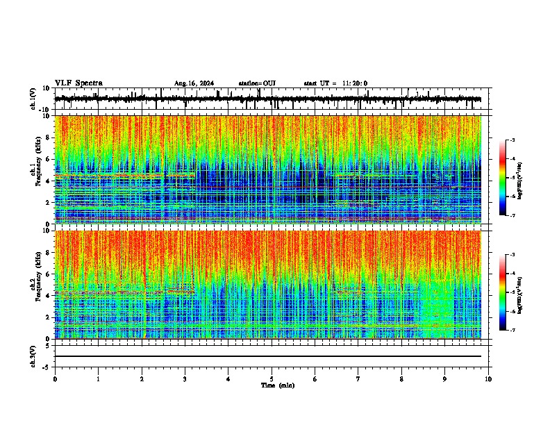Click the "ch.3(V)" axis label
The height and width of the screenshot is (425, 550).
(x=33, y=357)
